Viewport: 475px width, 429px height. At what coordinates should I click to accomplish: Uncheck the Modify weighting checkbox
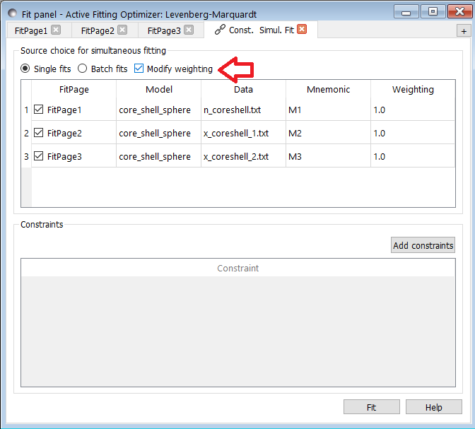139,69
